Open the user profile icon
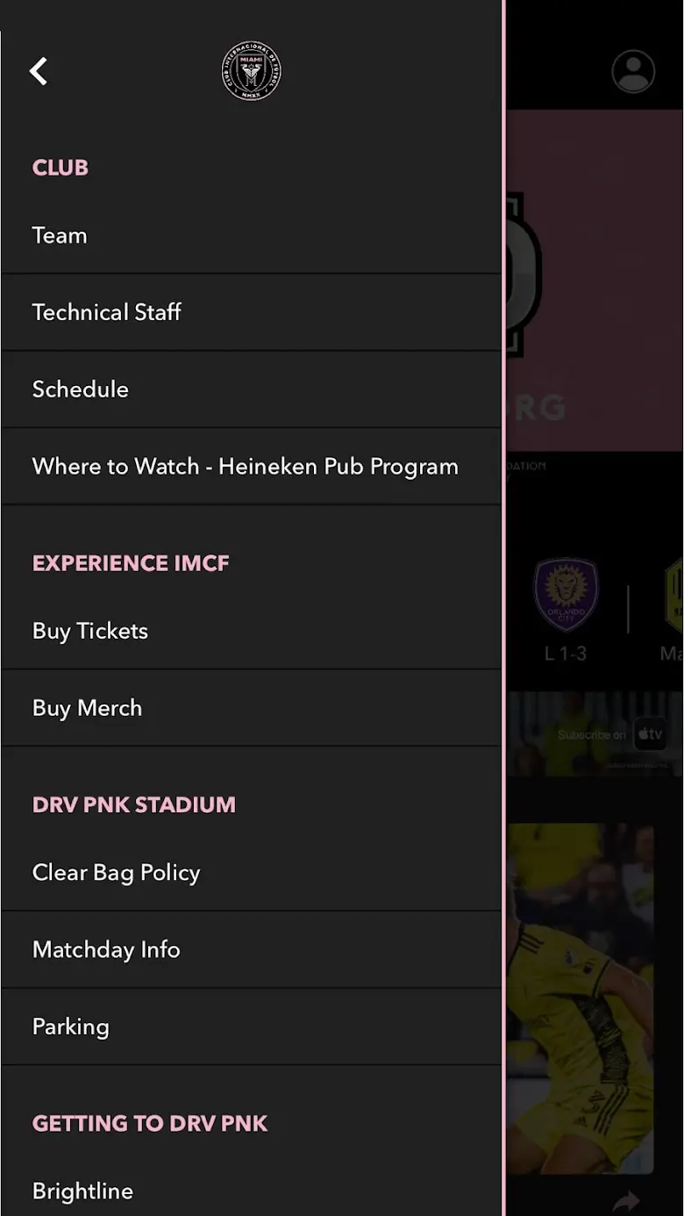This screenshot has height=1216, width=684. (633, 71)
